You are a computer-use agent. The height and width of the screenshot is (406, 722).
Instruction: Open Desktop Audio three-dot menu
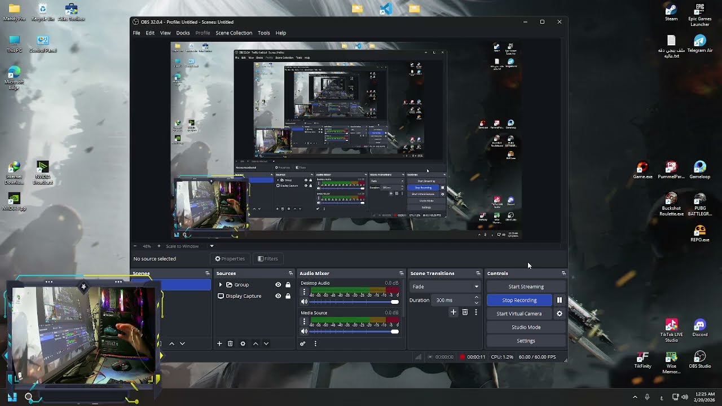305,292
